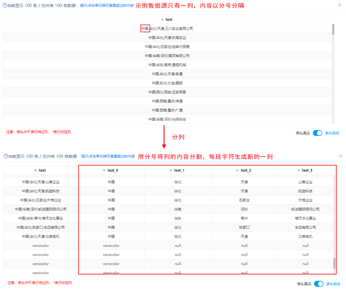This screenshot has width=346, height=294.
Task: Click cell 中国;东北;大连;国皓
Action: (x=167, y=83)
